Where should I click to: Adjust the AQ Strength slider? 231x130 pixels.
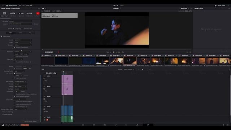click(20, 99)
